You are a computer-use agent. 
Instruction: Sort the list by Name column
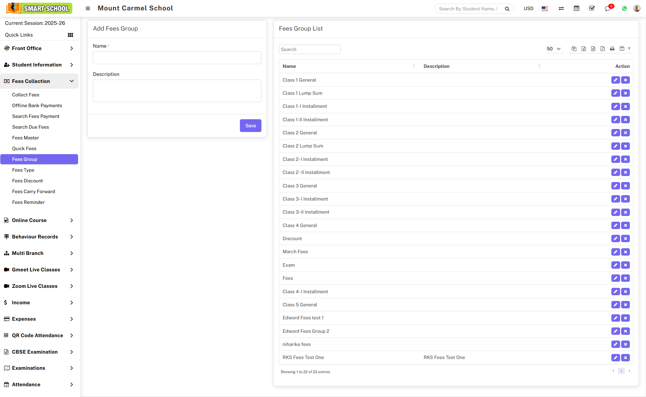tap(349, 66)
